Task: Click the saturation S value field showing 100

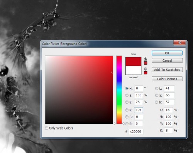Action: [139, 95]
